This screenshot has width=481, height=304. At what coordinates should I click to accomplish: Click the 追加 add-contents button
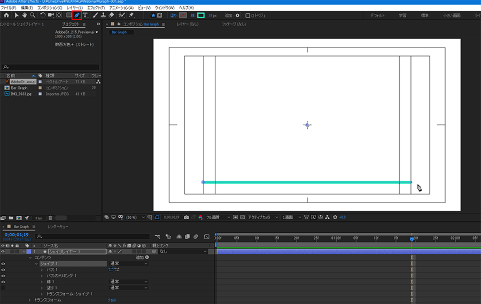pyautogui.click(x=141, y=258)
